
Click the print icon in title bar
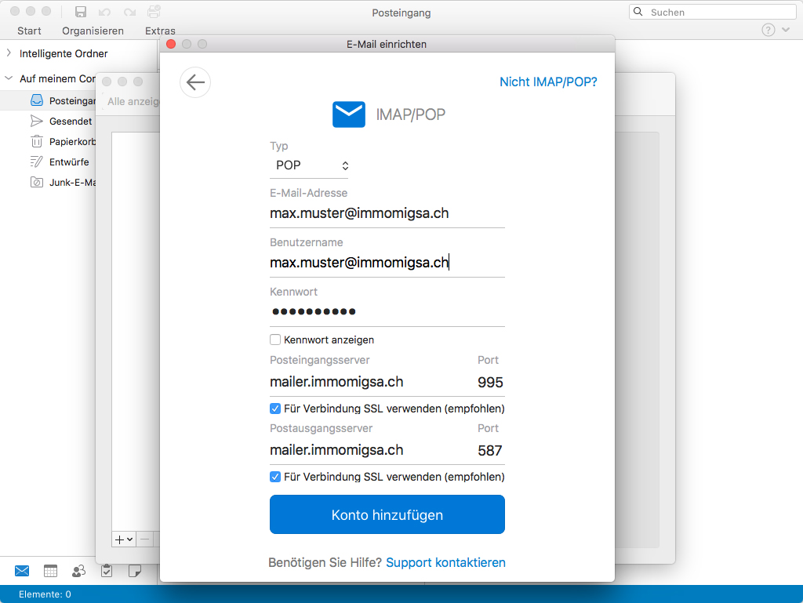pyautogui.click(x=154, y=12)
